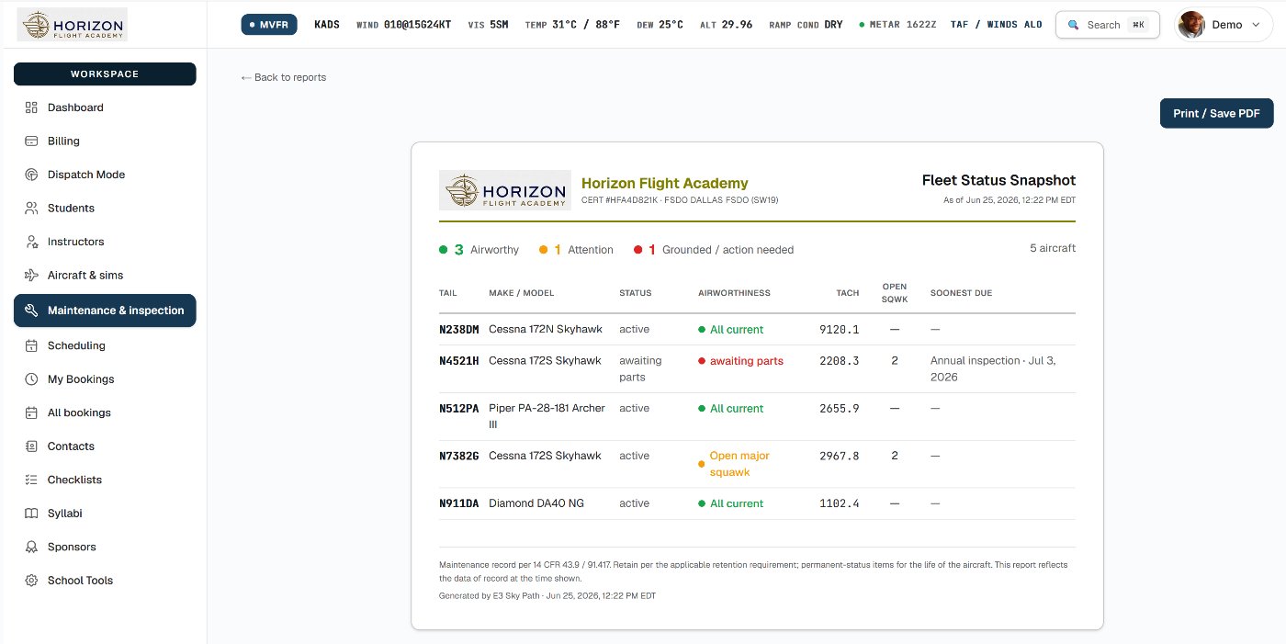
Task: Click the KADS airport identifier
Action: 327,25
